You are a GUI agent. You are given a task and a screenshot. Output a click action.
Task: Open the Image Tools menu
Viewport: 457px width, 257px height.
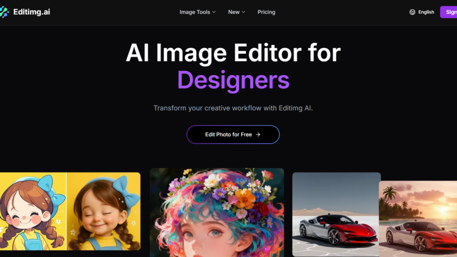(x=194, y=12)
